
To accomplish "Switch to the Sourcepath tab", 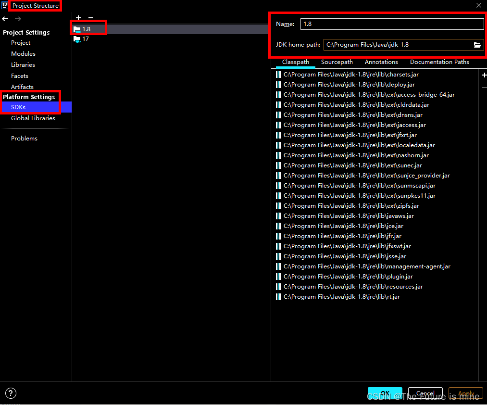I will coord(337,62).
